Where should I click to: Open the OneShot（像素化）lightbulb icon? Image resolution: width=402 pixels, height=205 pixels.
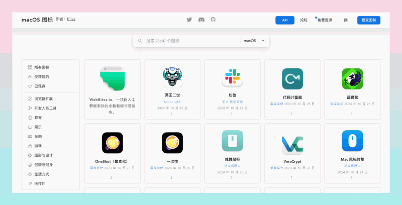coord(112,143)
